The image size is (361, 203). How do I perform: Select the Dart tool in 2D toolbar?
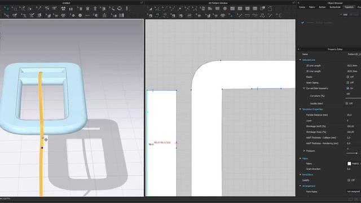255,8
